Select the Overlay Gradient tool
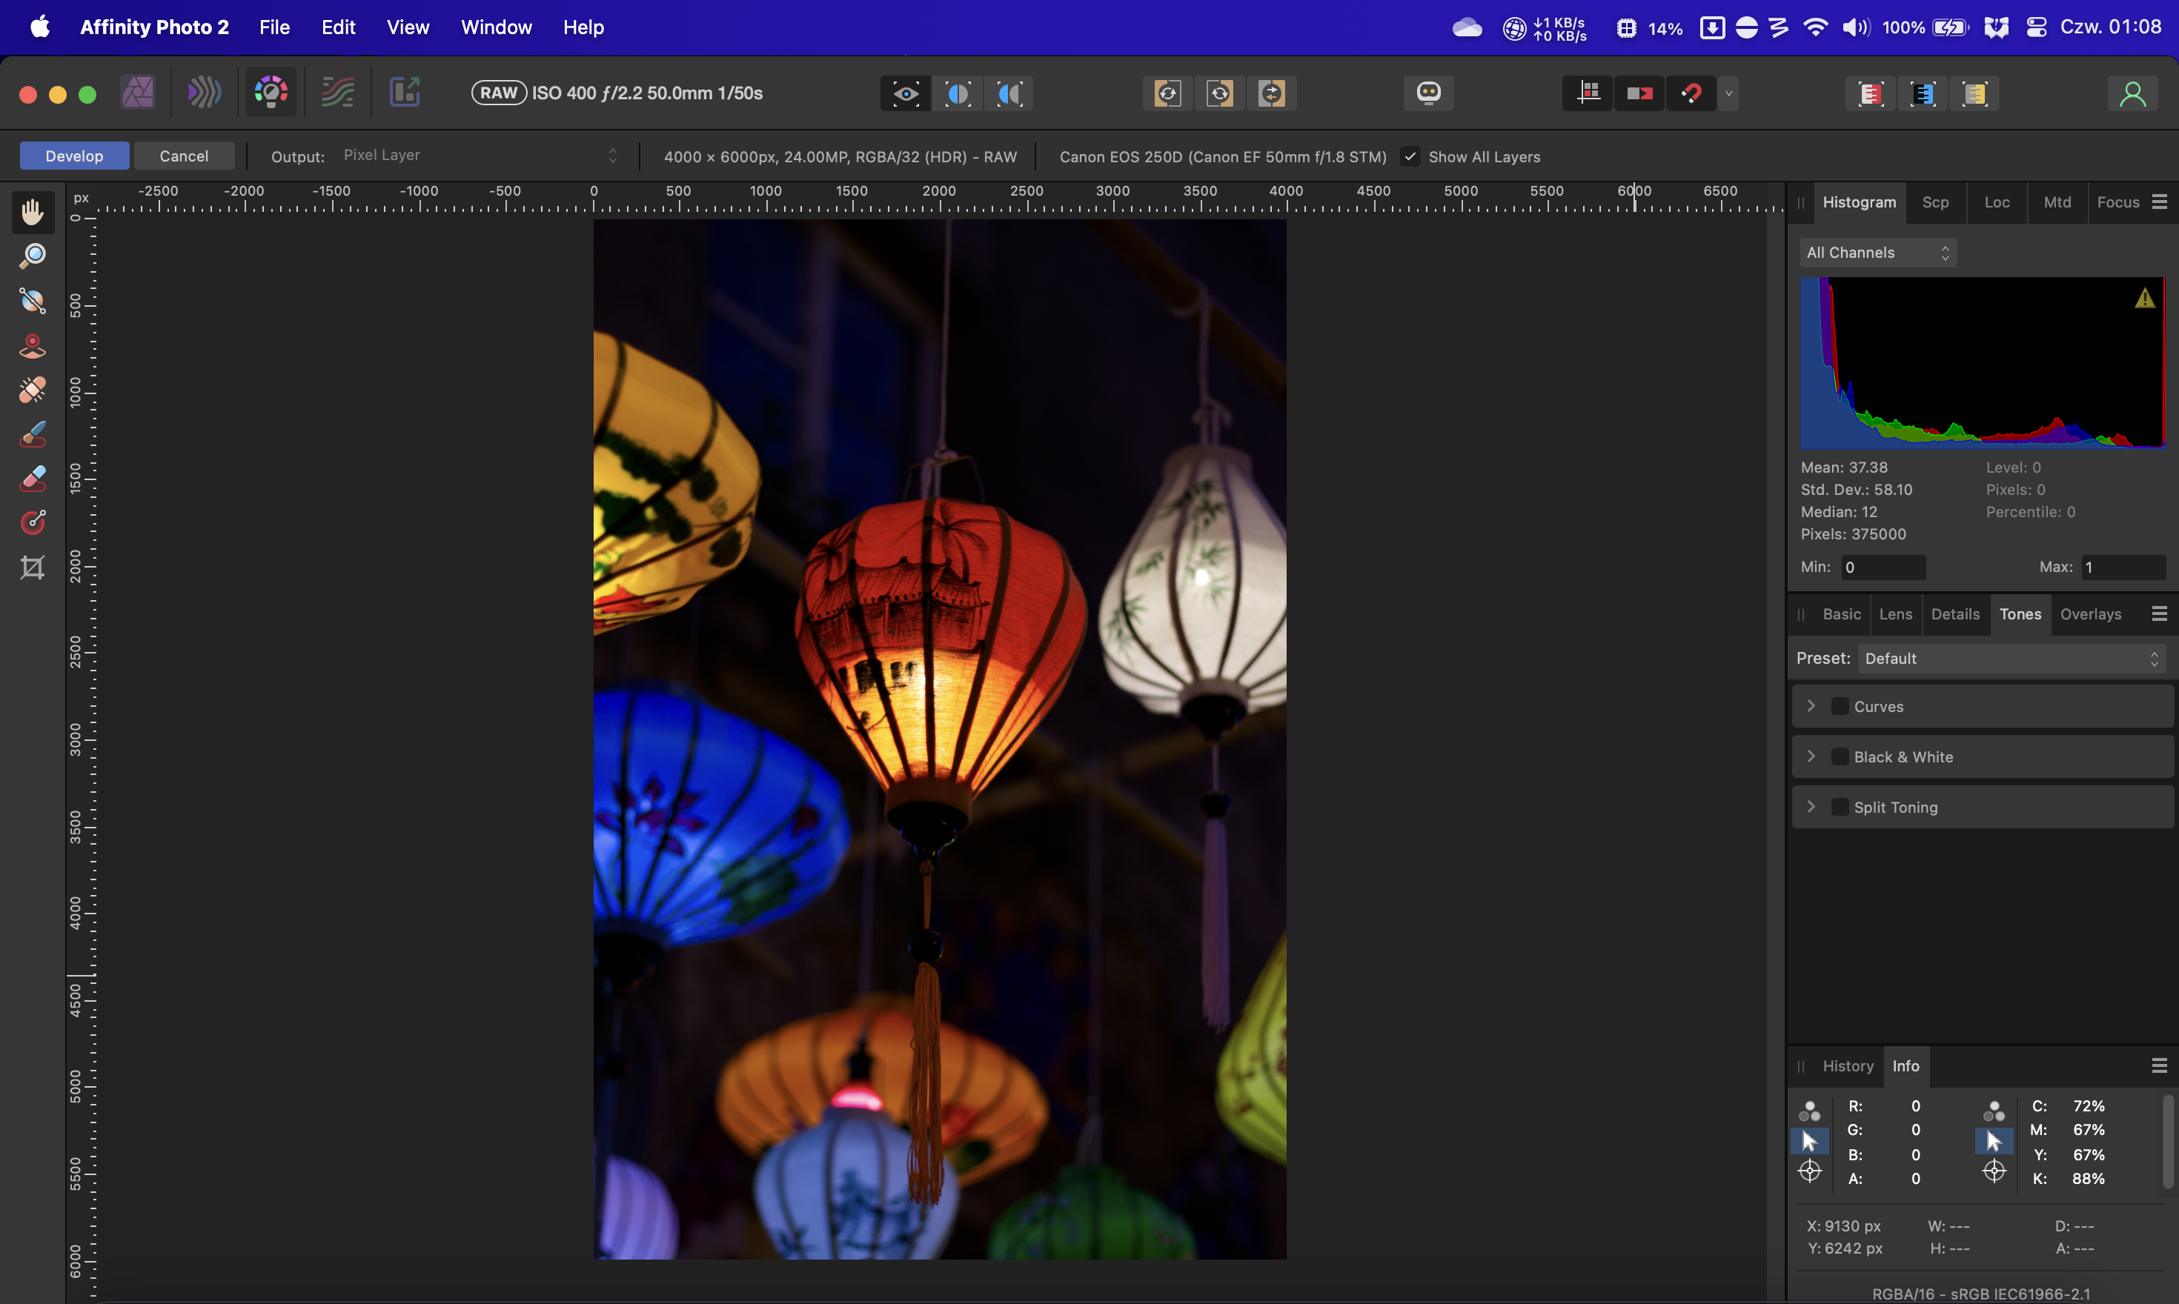Screen dimensions: 2179x1304 [x=33, y=523]
